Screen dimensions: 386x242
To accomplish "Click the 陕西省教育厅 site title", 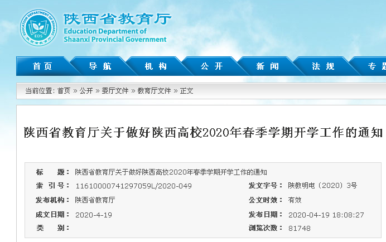I will pos(117,18).
